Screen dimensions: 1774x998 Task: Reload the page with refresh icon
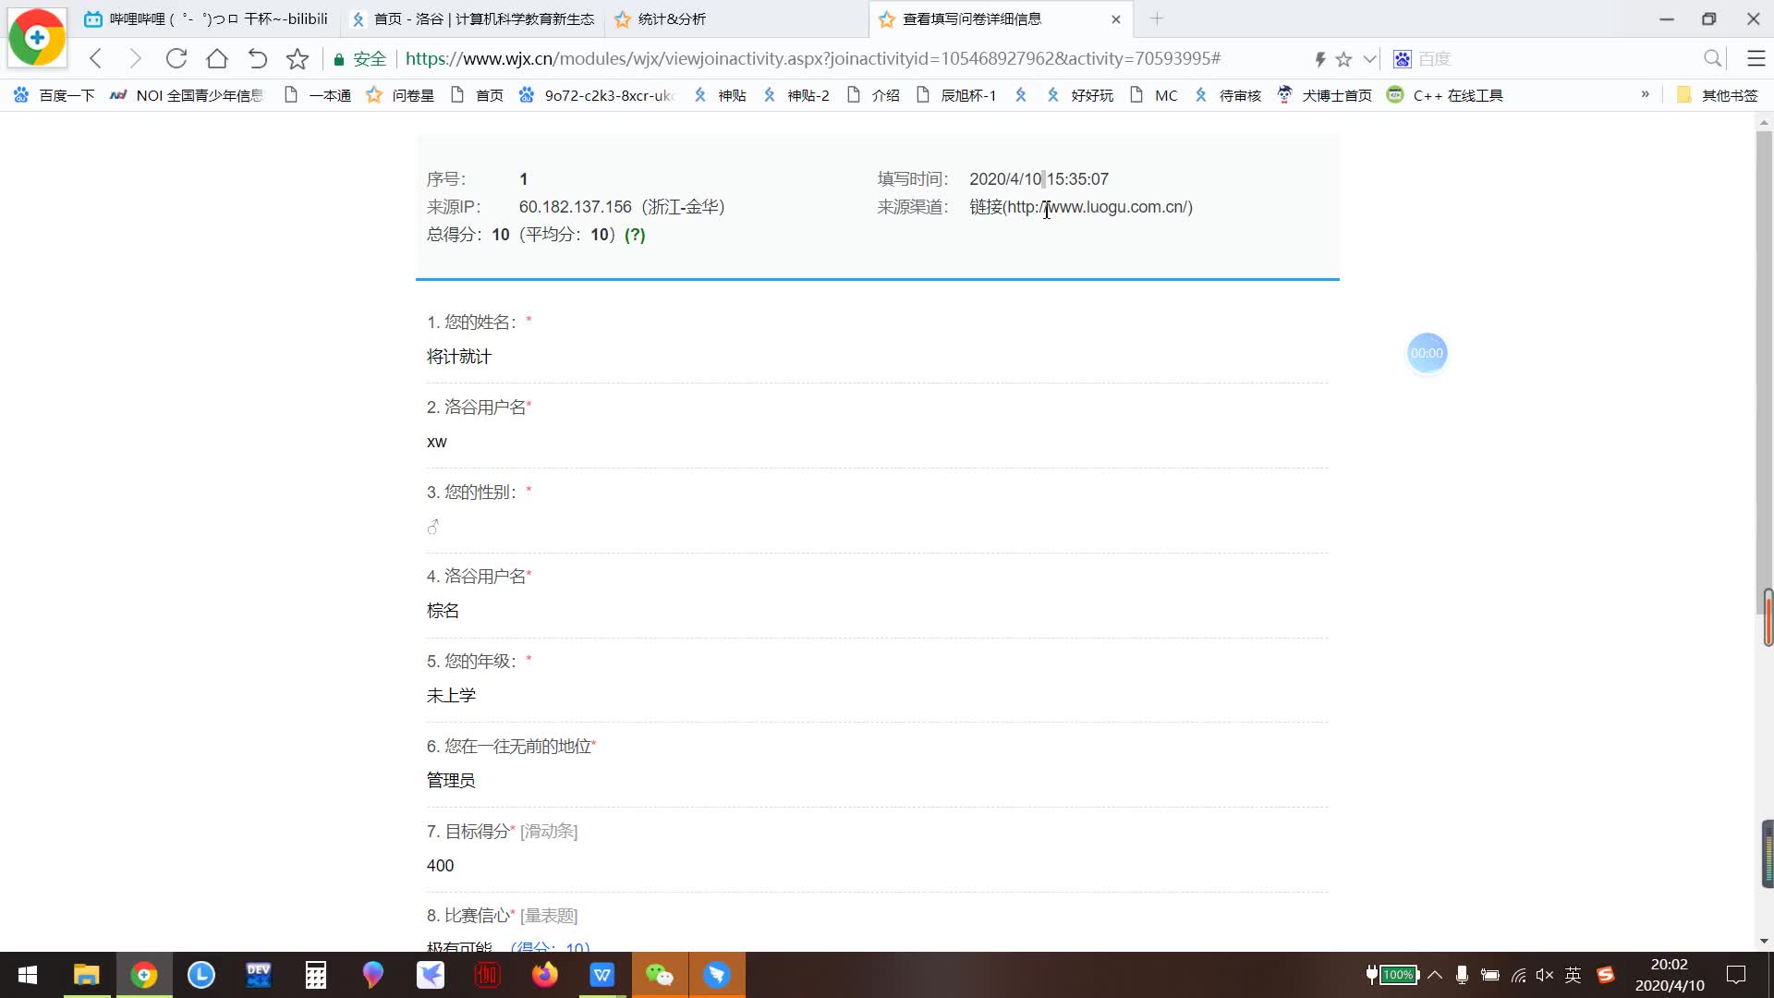click(x=176, y=59)
